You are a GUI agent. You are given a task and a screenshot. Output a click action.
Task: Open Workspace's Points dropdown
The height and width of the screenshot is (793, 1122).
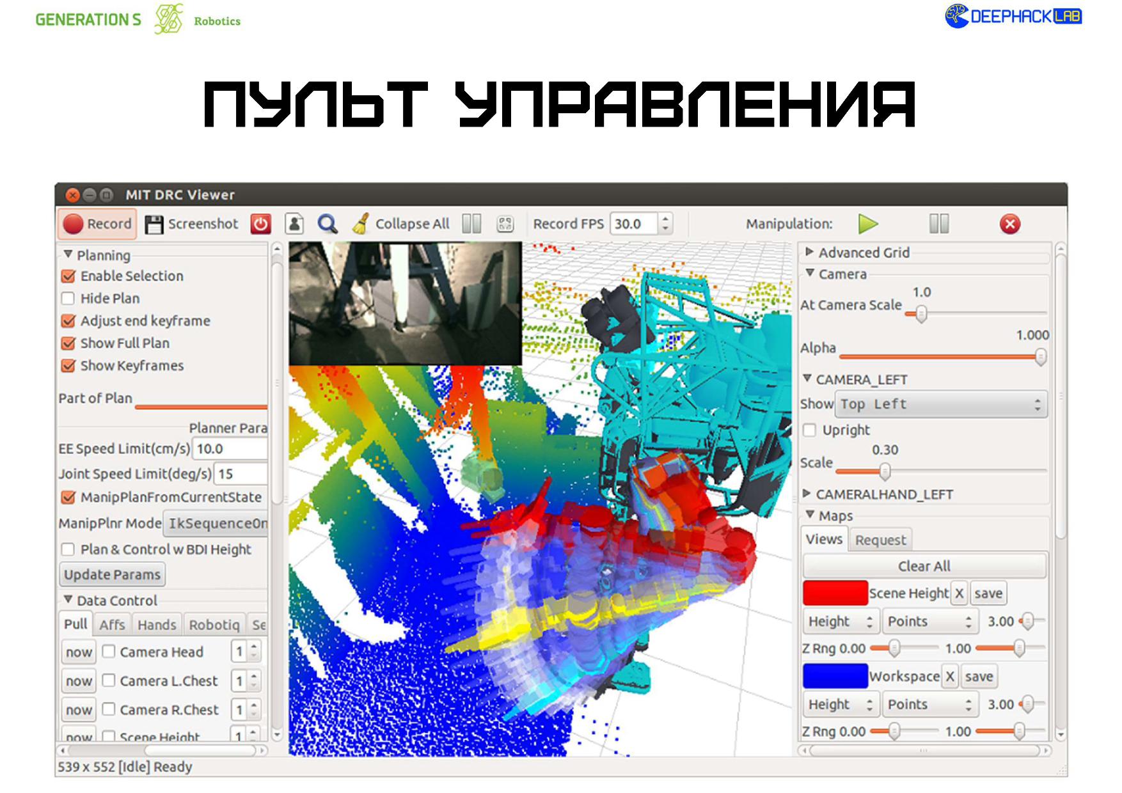[x=929, y=705]
